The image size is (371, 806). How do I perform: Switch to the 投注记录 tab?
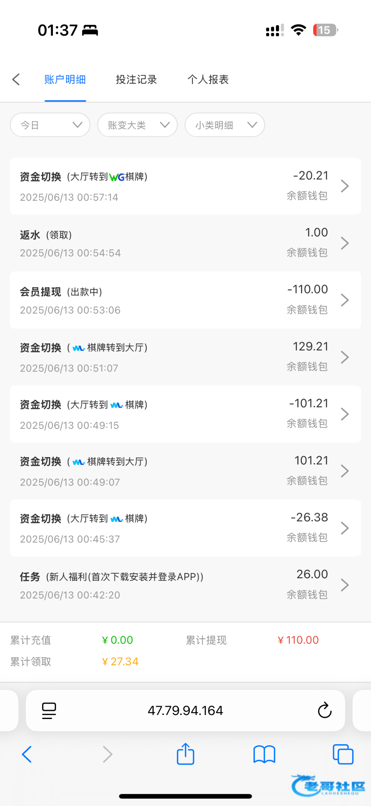136,80
